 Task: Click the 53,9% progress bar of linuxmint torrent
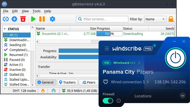110,34
